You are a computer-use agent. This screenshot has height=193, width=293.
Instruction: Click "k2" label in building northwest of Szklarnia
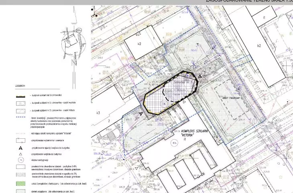point(139,44)
